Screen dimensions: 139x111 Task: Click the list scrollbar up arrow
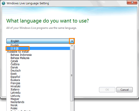pos(72,46)
